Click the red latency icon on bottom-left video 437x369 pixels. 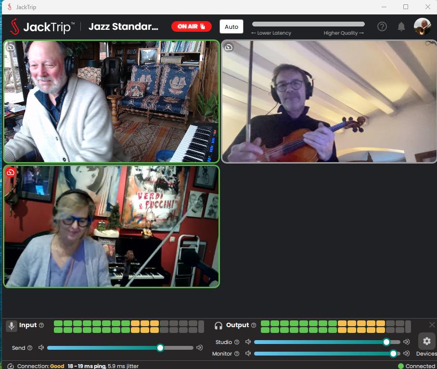[x=11, y=172]
